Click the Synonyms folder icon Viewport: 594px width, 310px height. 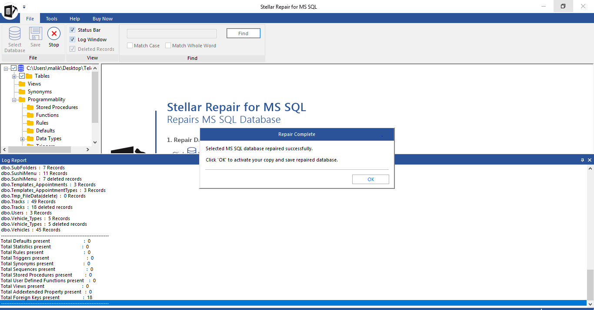(22, 92)
